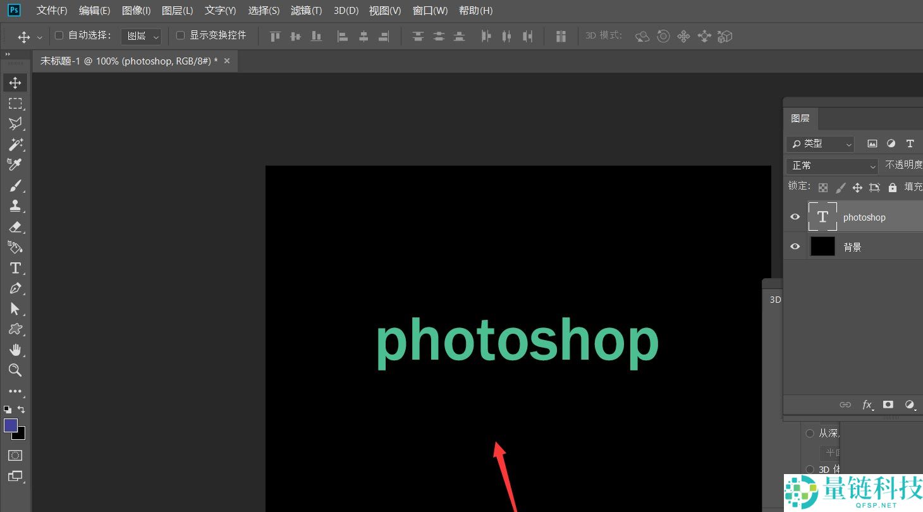
Task: Expand the 类型 layer filter dropdown
Action: click(x=820, y=144)
